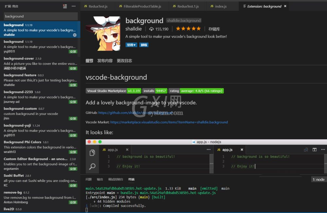Click the green zoom dot in preview image

tap(100, 142)
